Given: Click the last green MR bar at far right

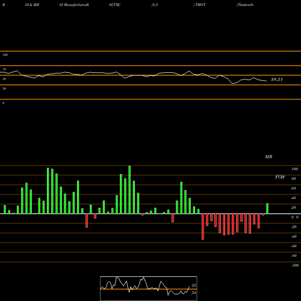Looking at the screenshot, I should 267,208.
